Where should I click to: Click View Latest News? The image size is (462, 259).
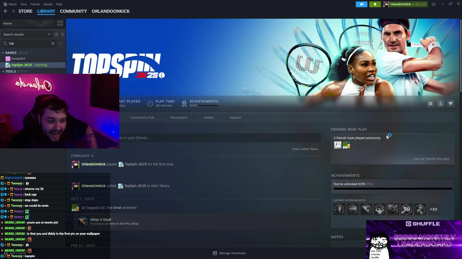pyautogui.click(x=305, y=149)
